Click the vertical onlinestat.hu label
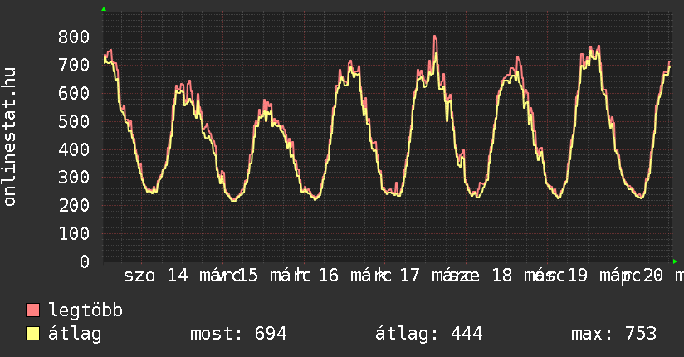684x357 pixels. (10, 138)
